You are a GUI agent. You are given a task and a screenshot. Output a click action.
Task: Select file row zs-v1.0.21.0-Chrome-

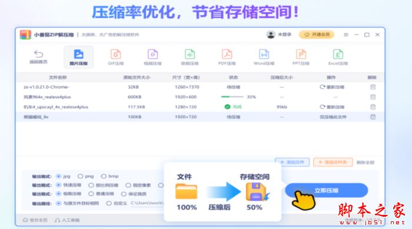(x=200, y=87)
